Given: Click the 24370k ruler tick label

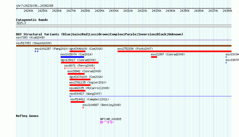Looking at the screenshot, I should coord(213,11).
